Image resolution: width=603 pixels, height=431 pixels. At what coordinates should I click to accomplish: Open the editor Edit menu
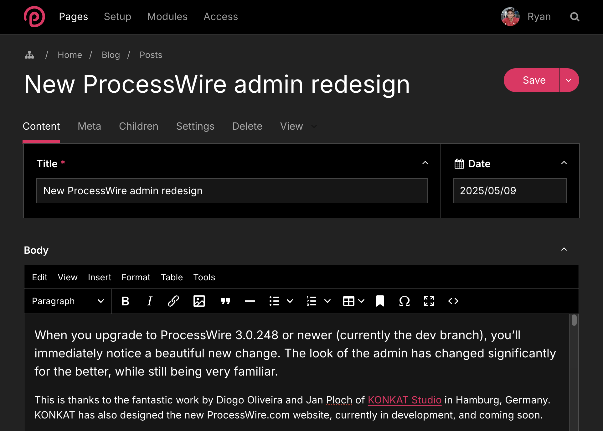[x=39, y=277]
